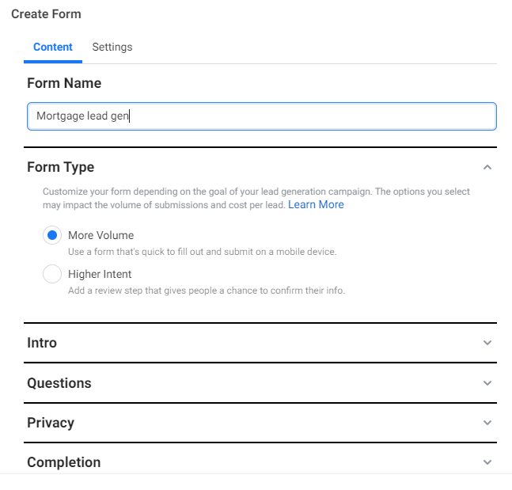Open the Learn More link
This screenshot has width=512, height=490.
click(316, 204)
